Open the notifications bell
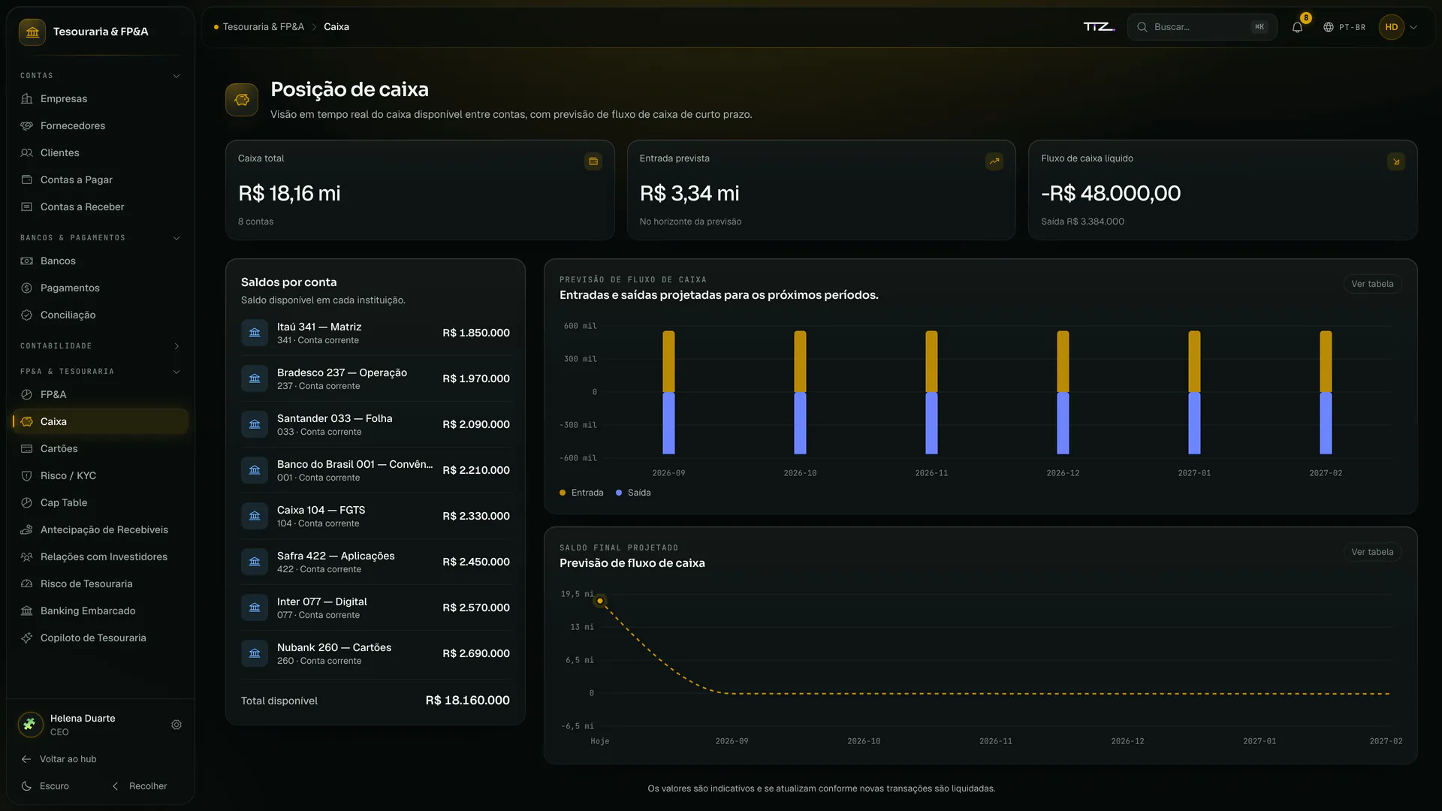This screenshot has width=1442, height=811. [1297, 27]
